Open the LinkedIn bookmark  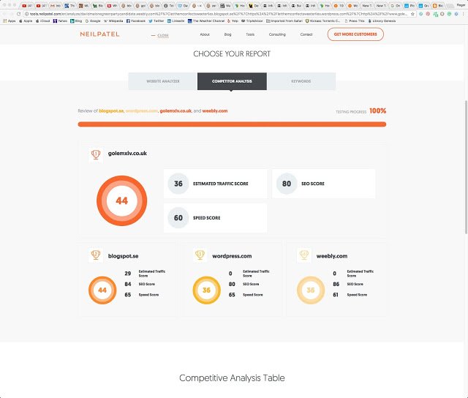pos(176,21)
